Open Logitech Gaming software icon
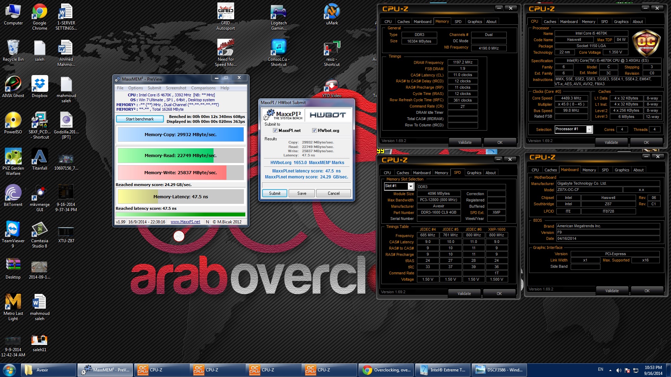Screen dimensions: 671x377 click(279, 12)
